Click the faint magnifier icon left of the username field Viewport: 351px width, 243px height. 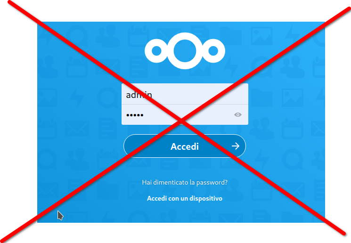coord(108,97)
